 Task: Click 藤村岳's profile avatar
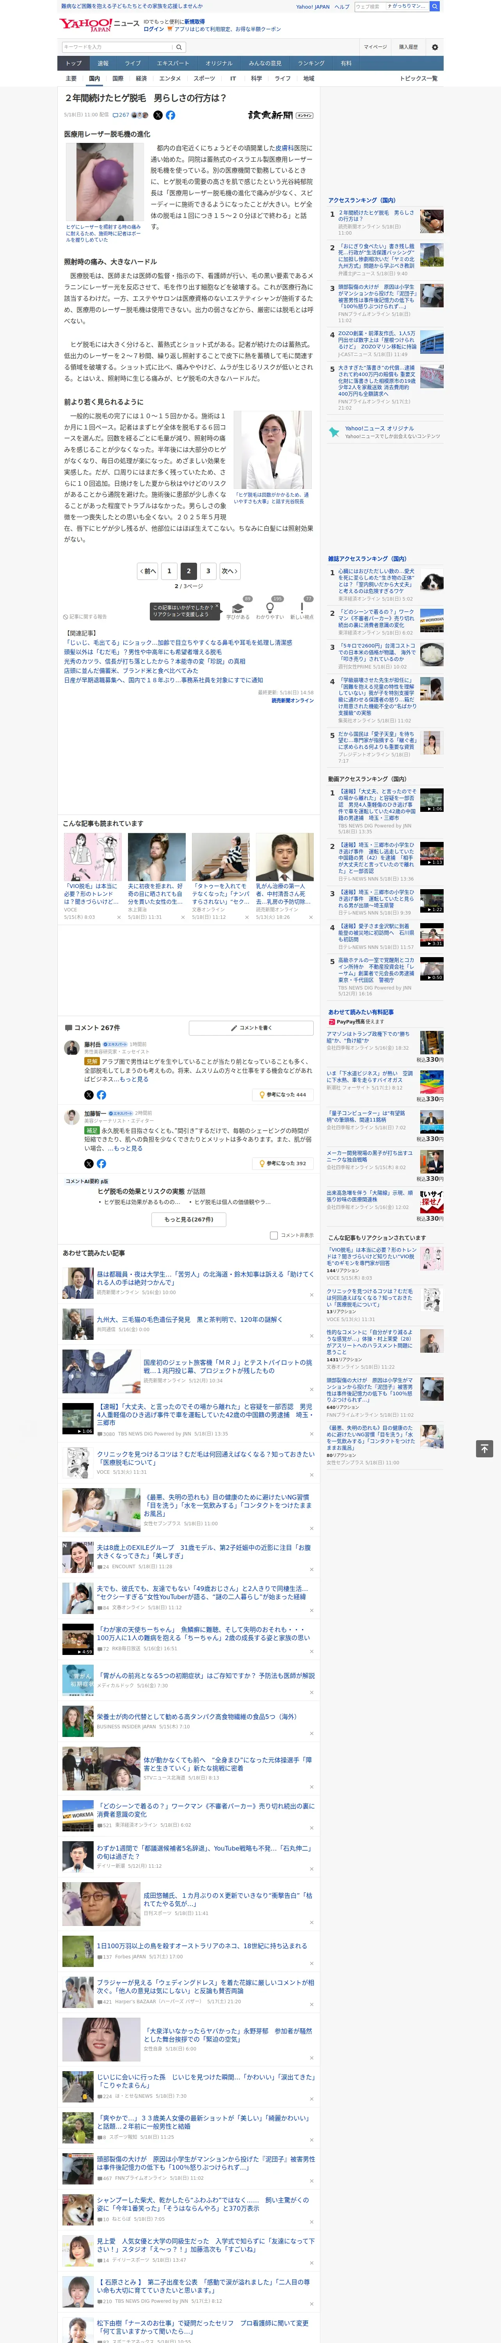[x=71, y=1048]
